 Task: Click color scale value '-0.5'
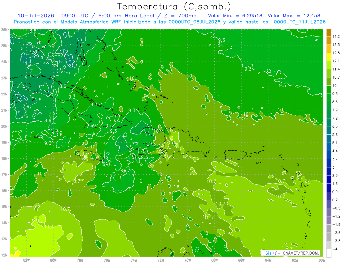click(337, 208)
